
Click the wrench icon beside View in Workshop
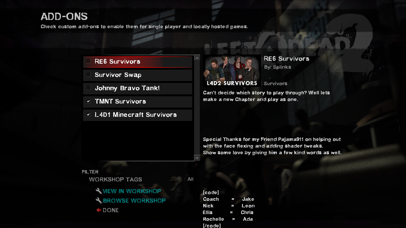pyautogui.click(x=99, y=191)
